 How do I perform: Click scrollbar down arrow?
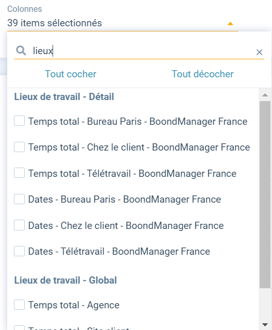coord(265,324)
